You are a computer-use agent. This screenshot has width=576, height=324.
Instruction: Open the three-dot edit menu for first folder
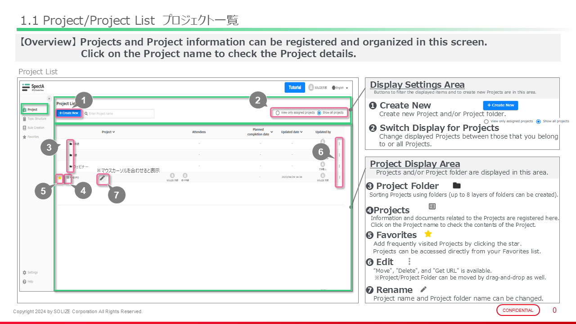pos(339,144)
